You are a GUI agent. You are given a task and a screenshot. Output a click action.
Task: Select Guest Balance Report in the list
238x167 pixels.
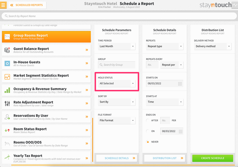click(x=46, y=50)
